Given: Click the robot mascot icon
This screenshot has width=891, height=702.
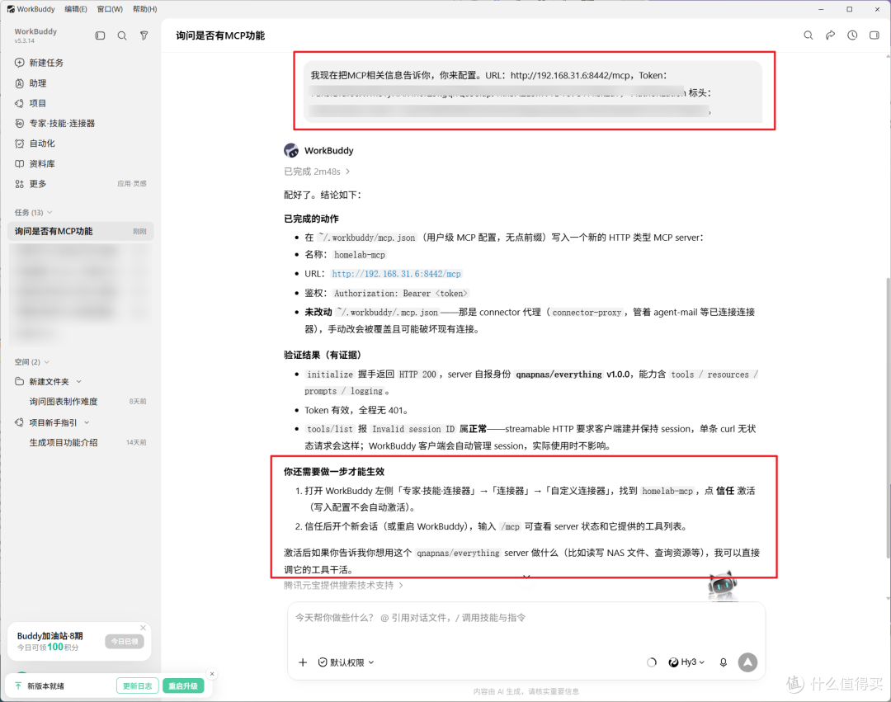Looking at the screenshot, I should click(x=722, y=586).
